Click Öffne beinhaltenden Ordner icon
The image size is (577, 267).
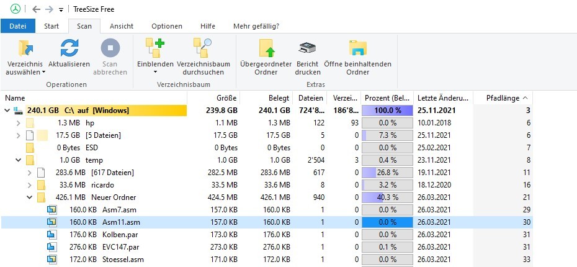tap(357, 48)
